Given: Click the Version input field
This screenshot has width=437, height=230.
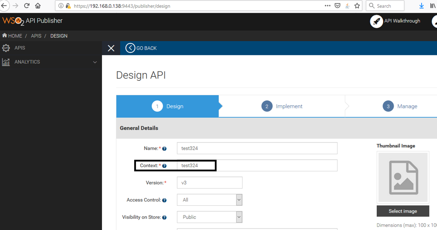Looking at the screenshot, I should 209,183.
